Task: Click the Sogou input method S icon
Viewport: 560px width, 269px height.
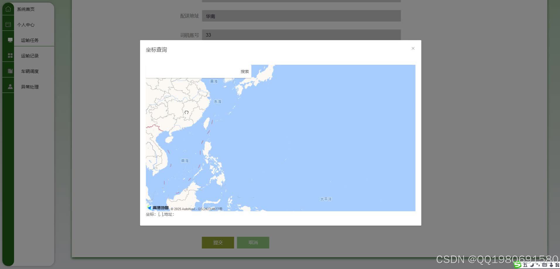Action: pos(518,265)
